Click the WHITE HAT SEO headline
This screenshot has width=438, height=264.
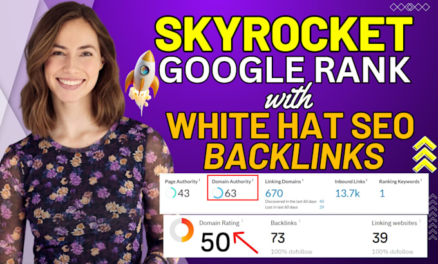[290, 125]
